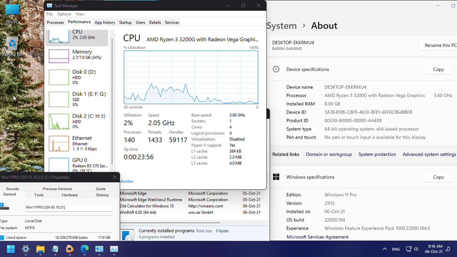457x257 pixels.
Task: Click the Windows specifications logo icon
Action: coord(276,177)
